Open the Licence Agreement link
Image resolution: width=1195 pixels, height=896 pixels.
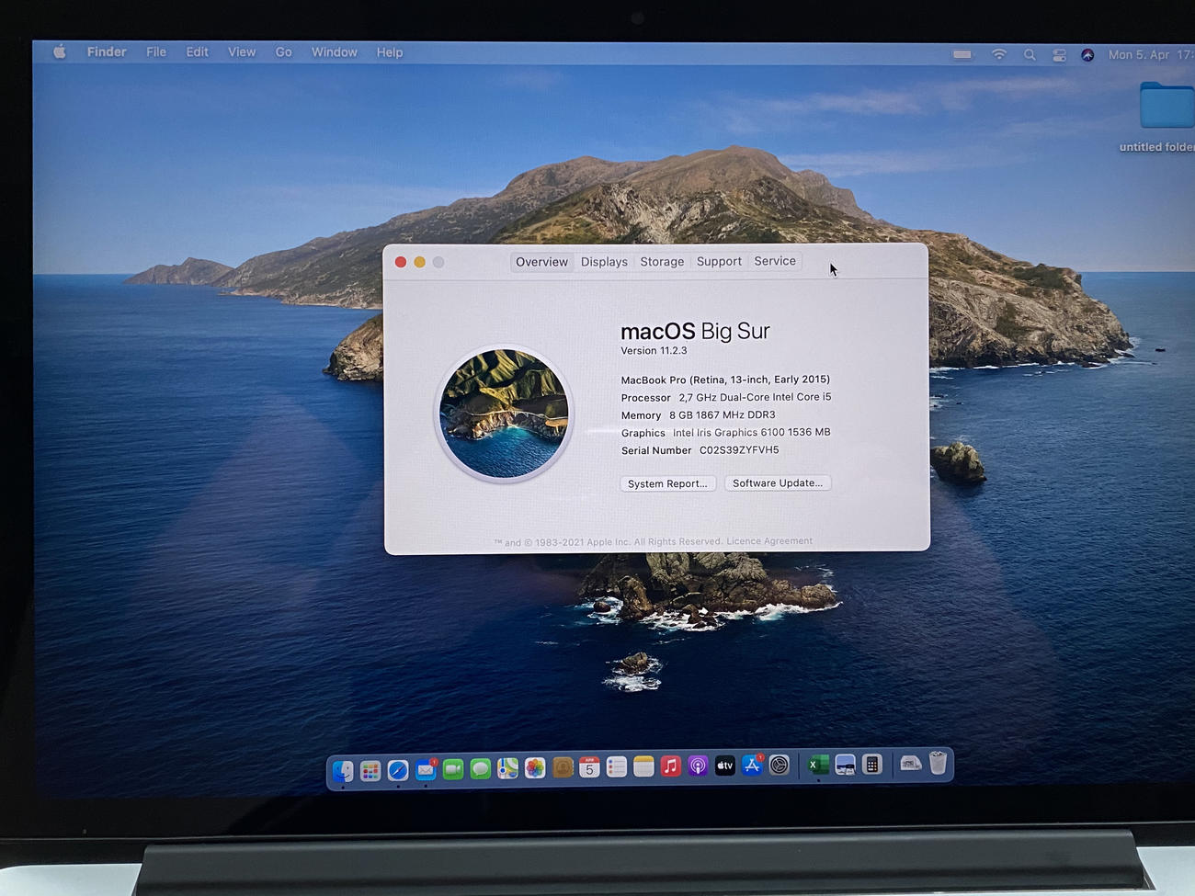coord(769,541)
